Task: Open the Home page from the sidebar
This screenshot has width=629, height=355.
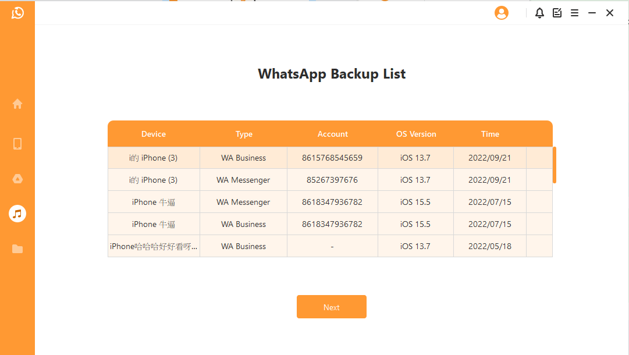Action: tap(17, 104)
